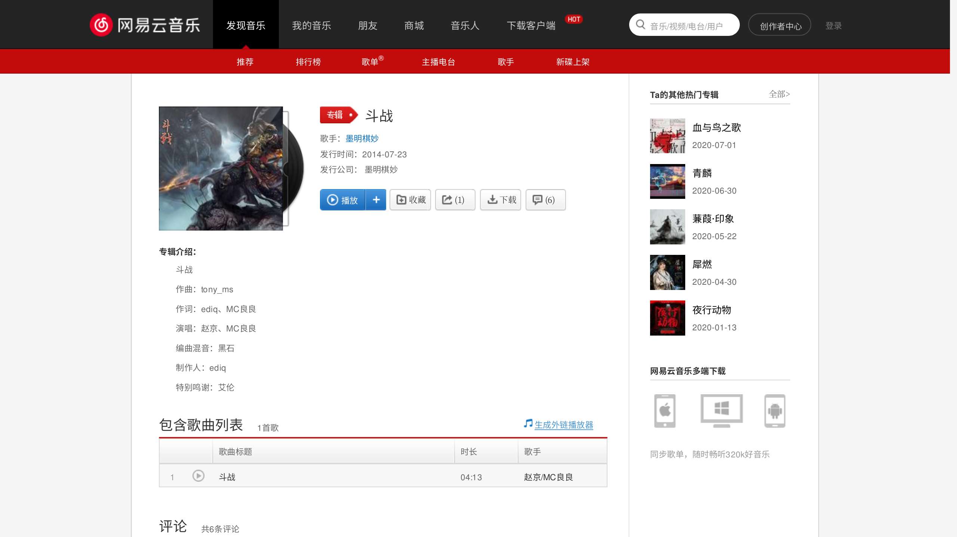The width and height of the screenshot is (957, 537).
Task: Click artist link 墨明棋妙
Action: (362, 139)
